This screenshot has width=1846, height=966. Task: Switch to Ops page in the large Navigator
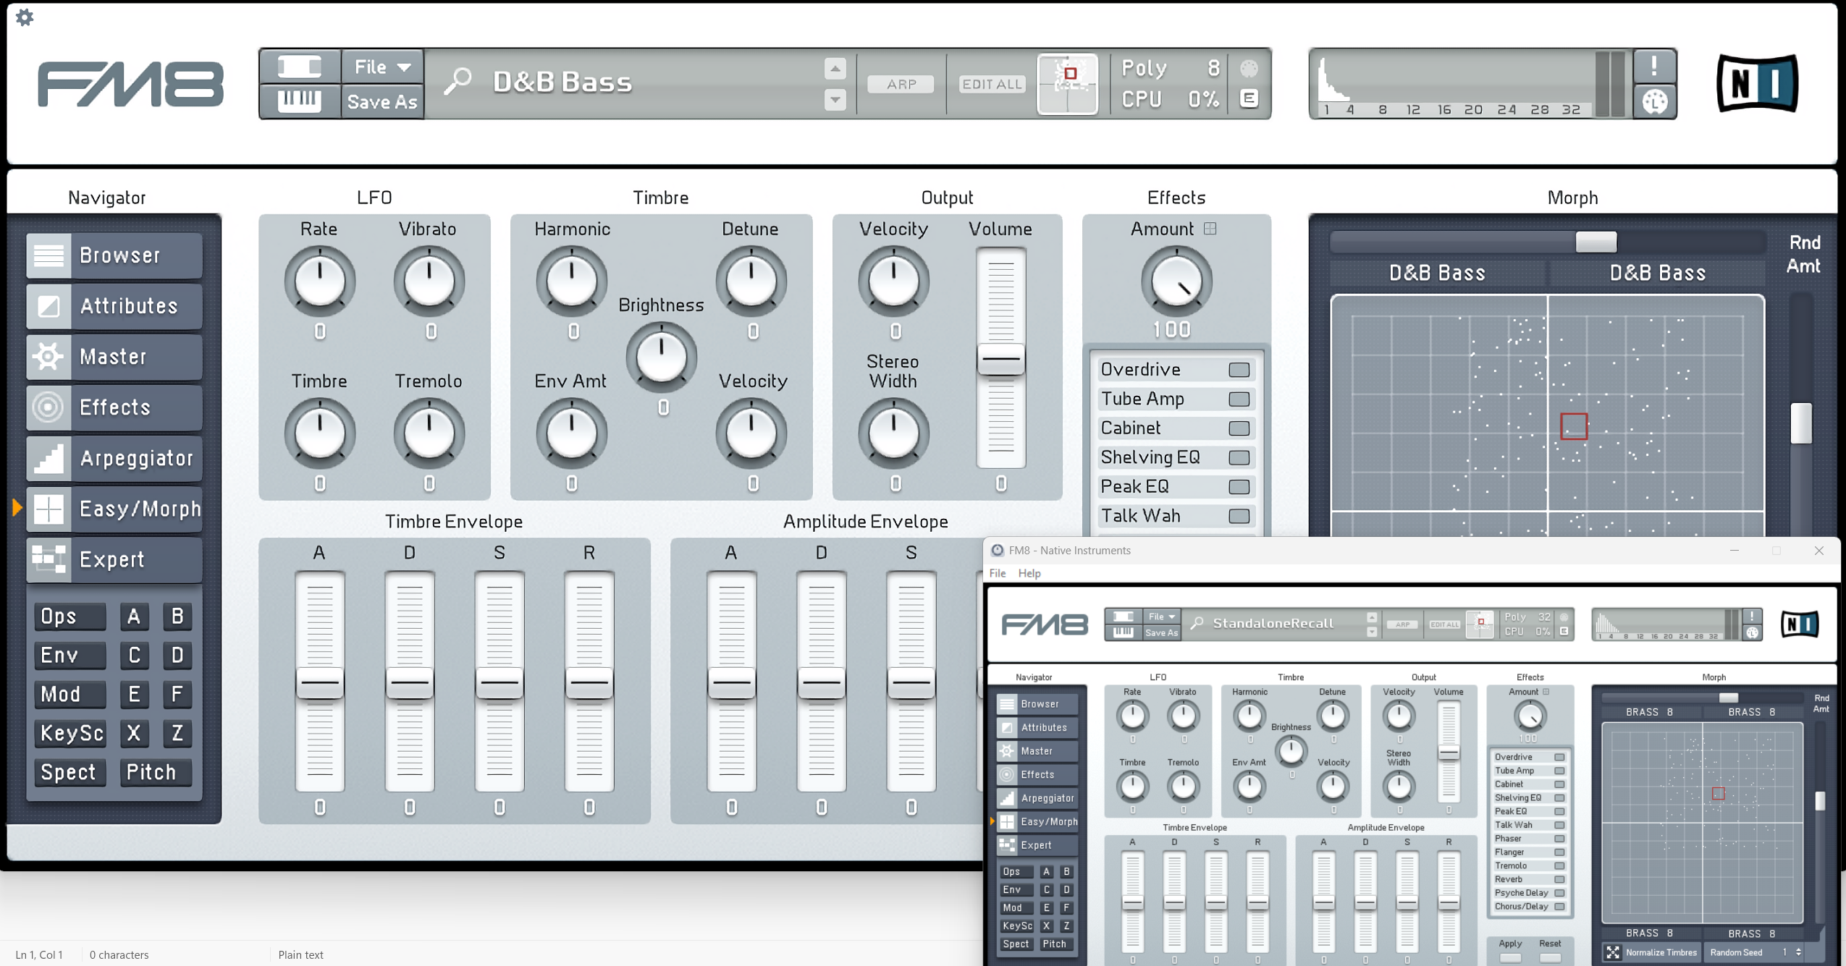(69, 617)
